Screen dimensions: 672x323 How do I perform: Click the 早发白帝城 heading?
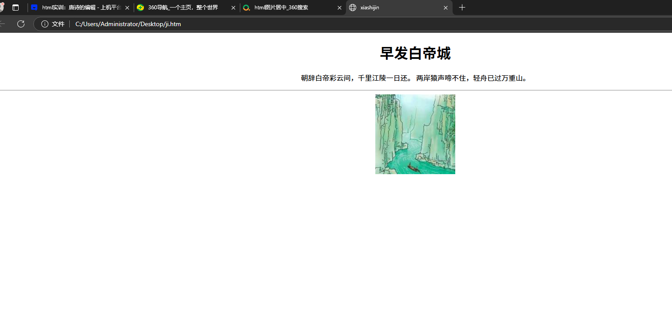(x=415, y=54)
